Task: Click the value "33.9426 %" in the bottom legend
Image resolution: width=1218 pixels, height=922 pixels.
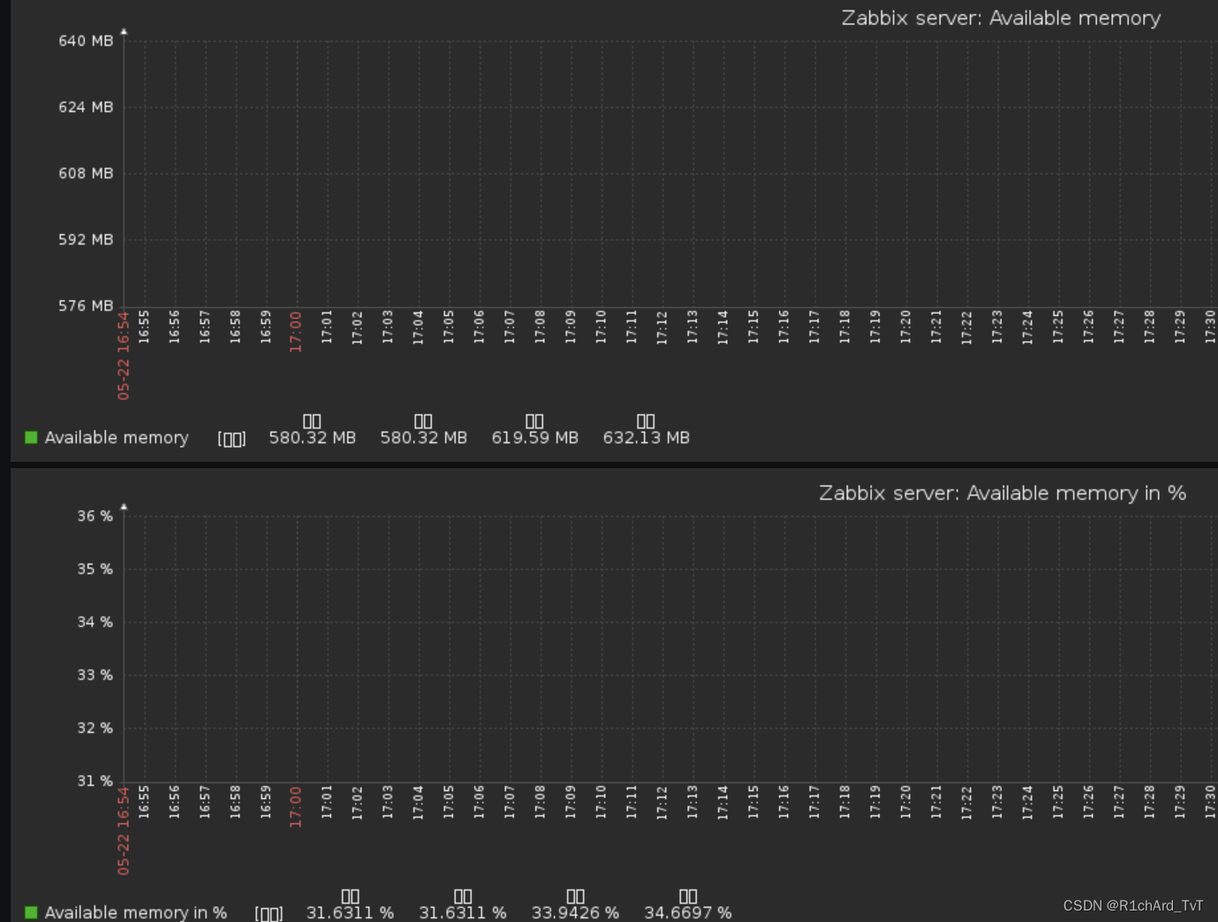Action: pyautogui.click(x=574, y=912)
